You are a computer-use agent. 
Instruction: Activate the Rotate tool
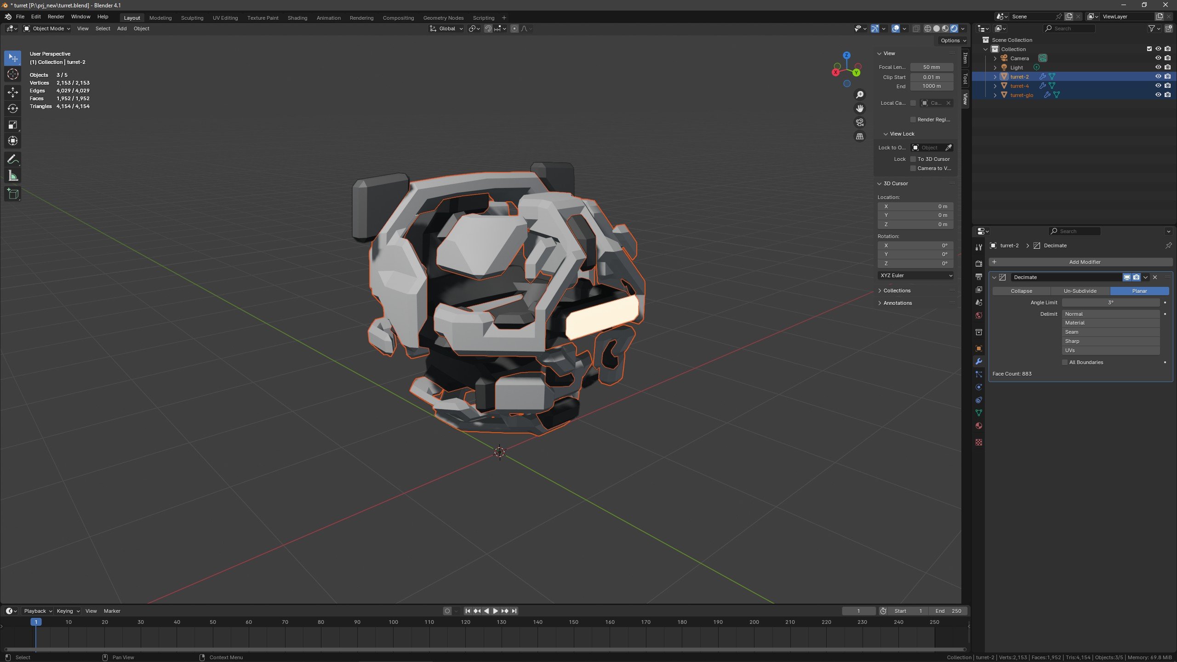[13, 108]
